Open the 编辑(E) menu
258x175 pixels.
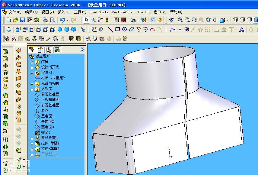click(31, 12)
